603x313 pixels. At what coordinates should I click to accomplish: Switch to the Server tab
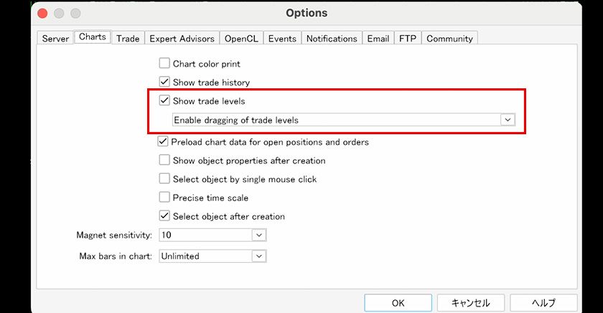[55, 39]
